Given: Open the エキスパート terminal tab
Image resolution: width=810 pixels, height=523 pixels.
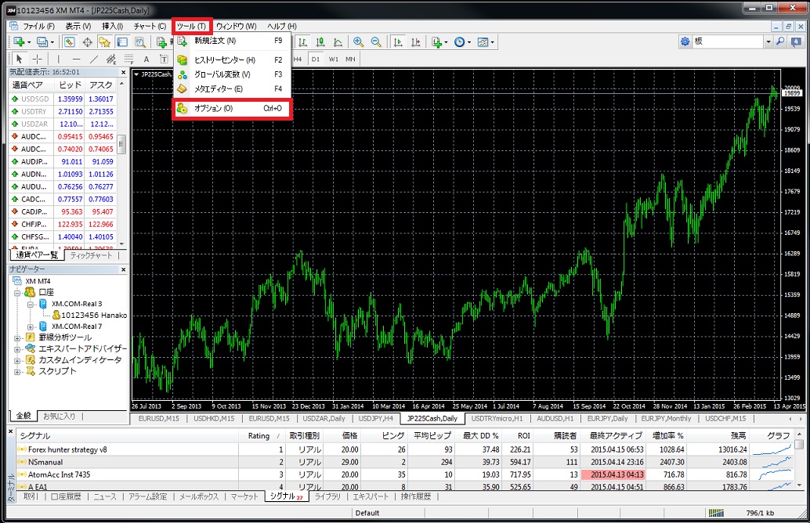Looking at the screenshot, I should [x=371, y=496].
